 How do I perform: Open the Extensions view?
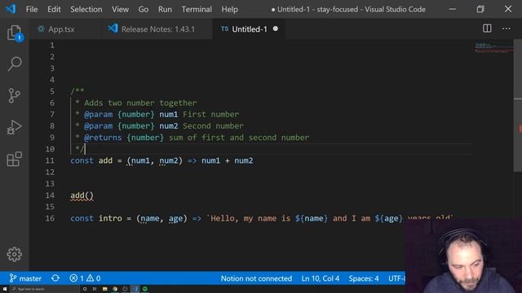(15, 160)
